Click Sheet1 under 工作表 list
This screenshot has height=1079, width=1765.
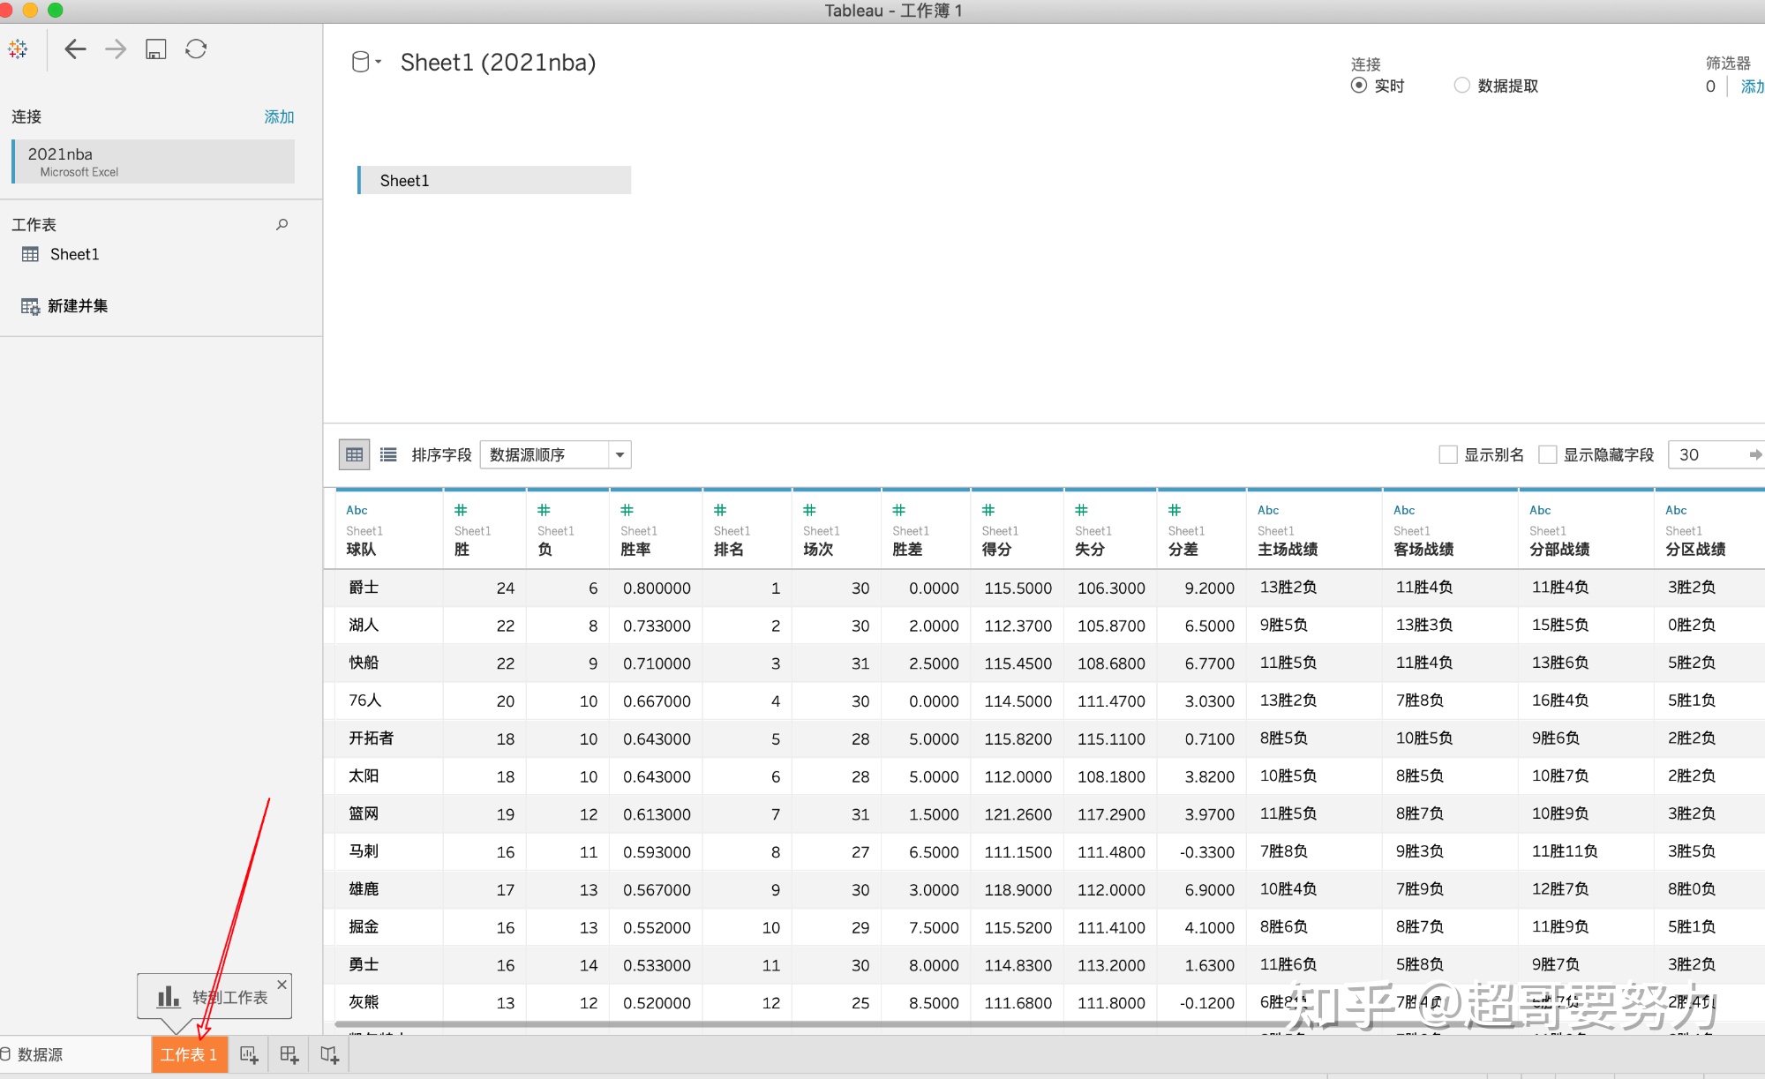pyautogui.click(x=74, y=254)
